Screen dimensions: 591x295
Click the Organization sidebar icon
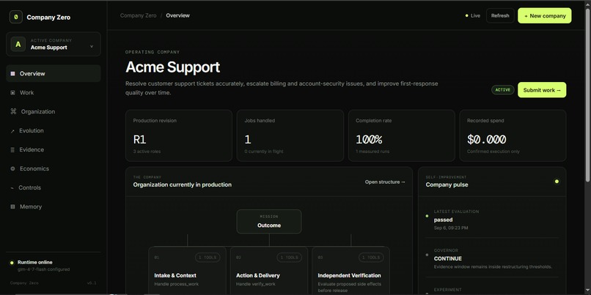(x=13, y=111)
